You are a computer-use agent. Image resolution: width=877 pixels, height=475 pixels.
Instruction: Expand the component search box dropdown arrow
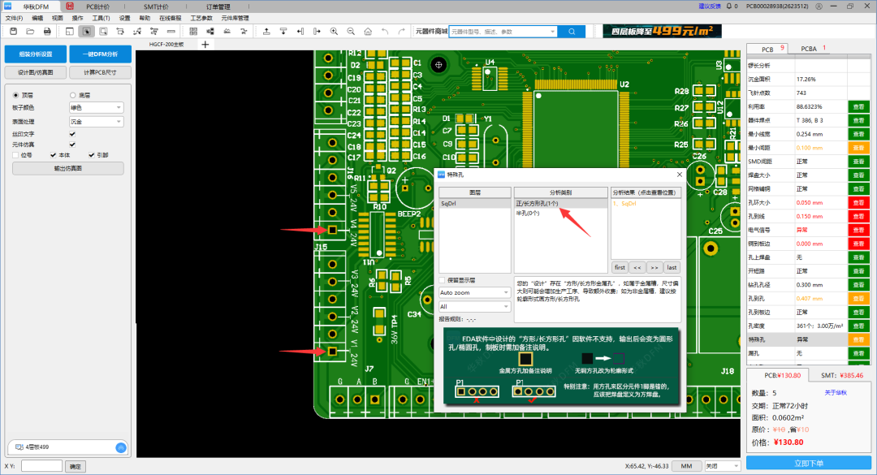click(x=553, y=32)
